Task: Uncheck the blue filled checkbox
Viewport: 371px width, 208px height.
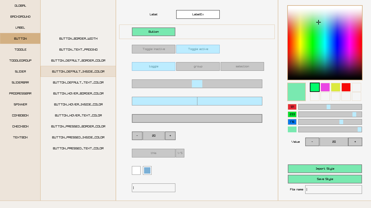Action: (x=147, y=170)
